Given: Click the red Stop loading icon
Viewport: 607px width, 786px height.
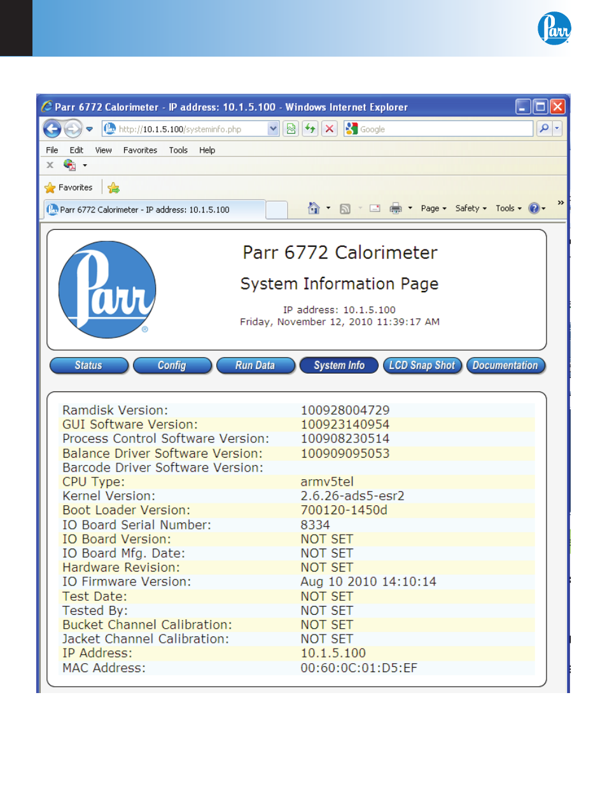Looking at the screenshot, I should (329, 129).
